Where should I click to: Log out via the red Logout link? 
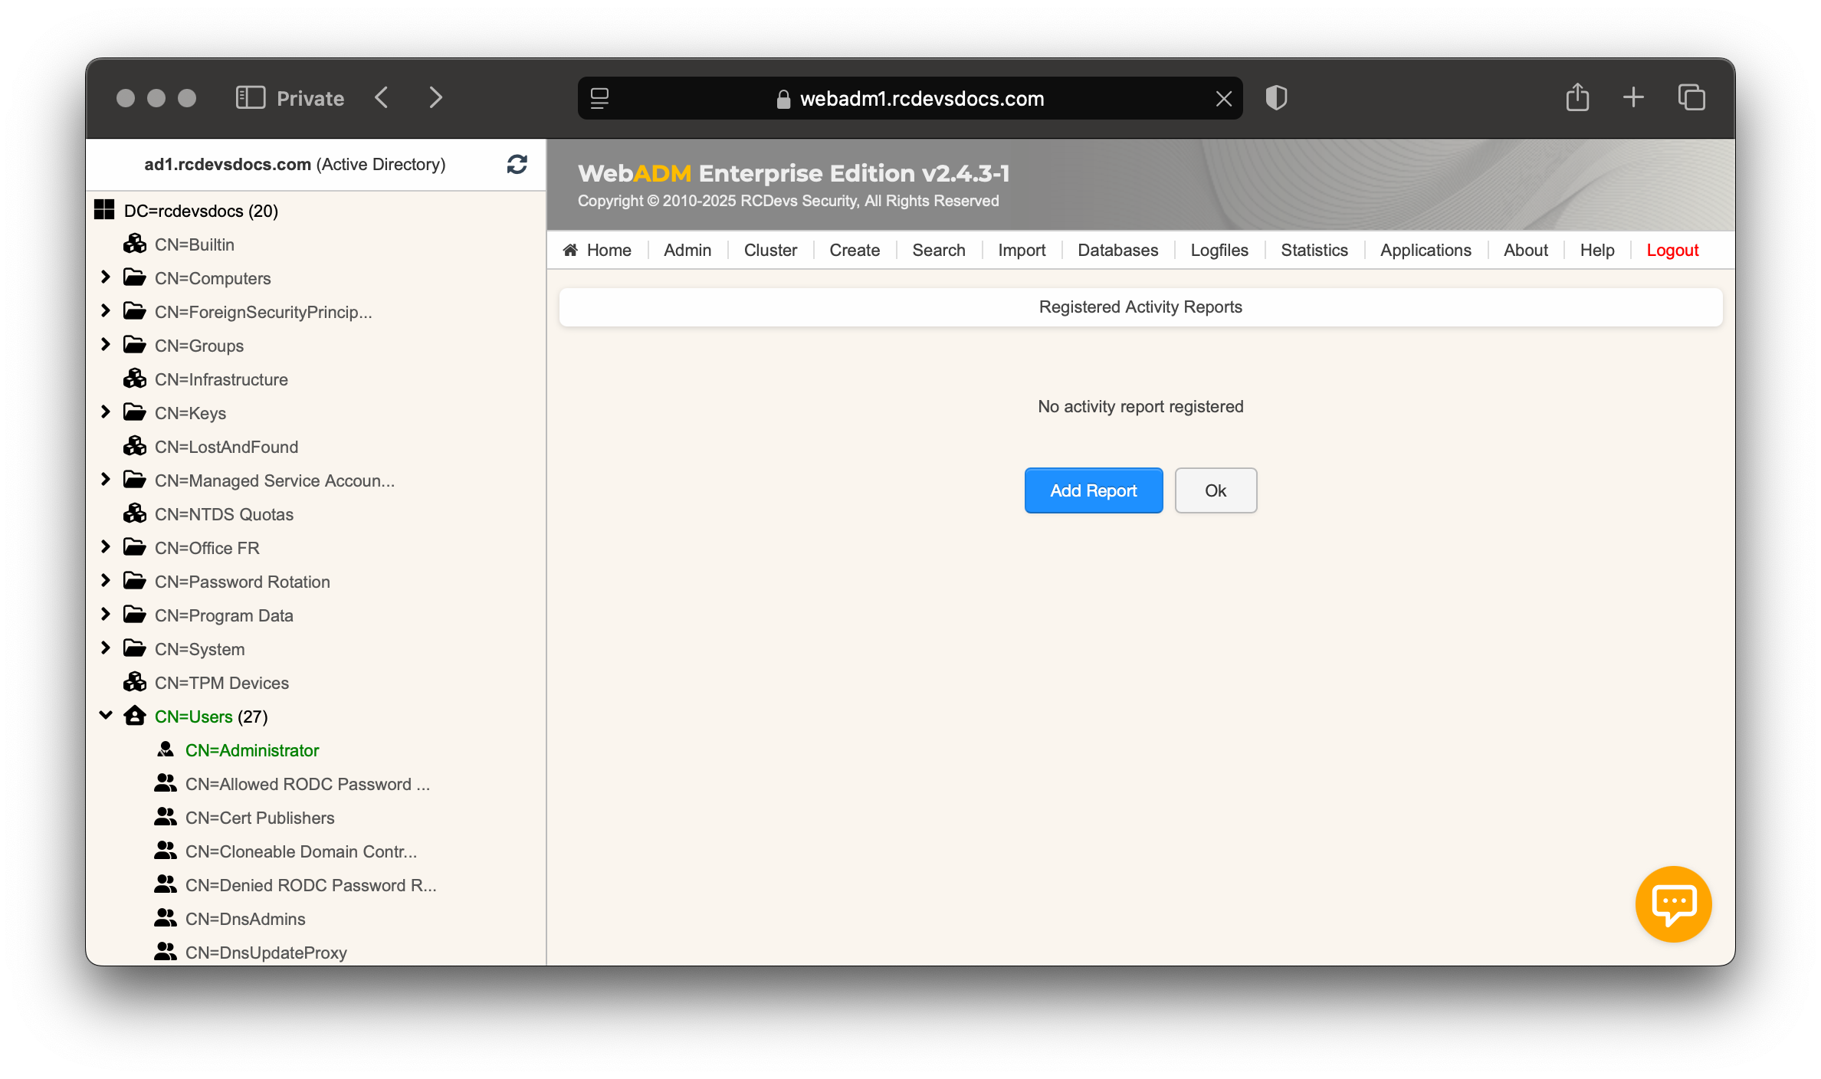1672,250
